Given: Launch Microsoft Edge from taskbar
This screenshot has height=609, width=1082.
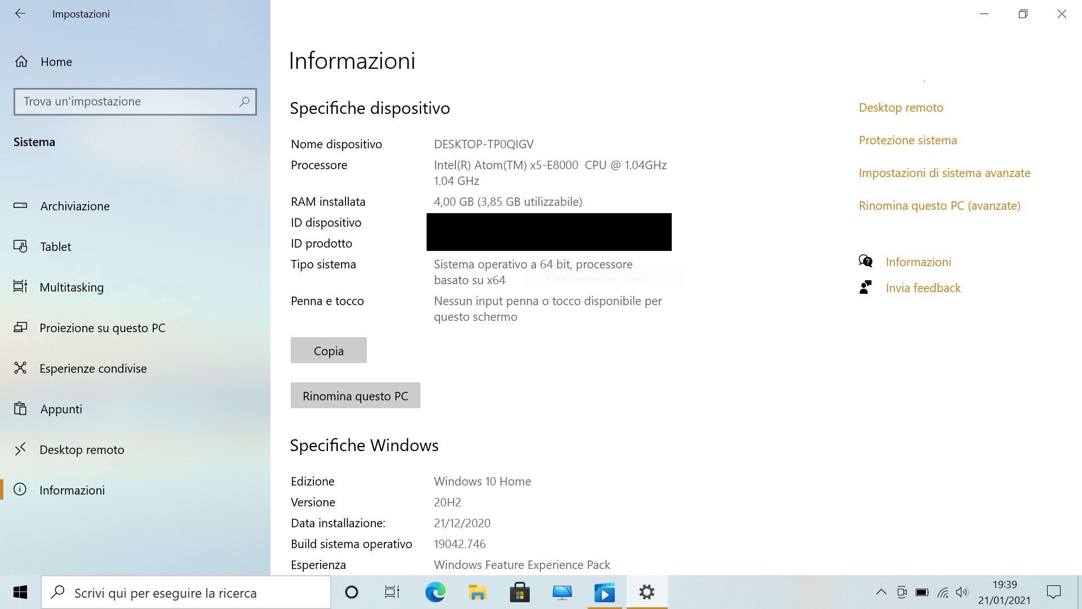Looking at the screenshot, I should point(435,592).
